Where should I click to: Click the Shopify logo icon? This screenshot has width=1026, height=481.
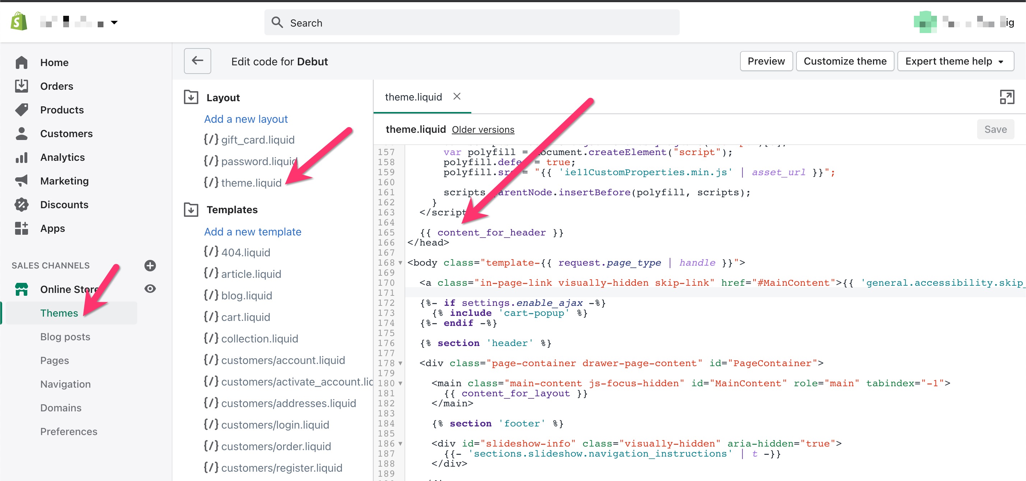[x=19, y=22]
